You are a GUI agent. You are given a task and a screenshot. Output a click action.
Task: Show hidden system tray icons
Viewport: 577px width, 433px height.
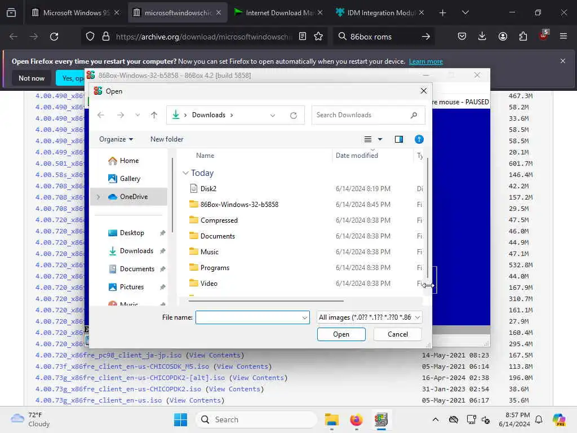436,419
